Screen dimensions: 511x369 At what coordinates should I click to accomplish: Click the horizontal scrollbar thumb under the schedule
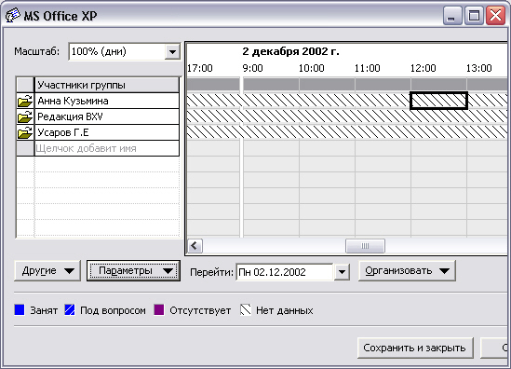(x=365, y=246)
